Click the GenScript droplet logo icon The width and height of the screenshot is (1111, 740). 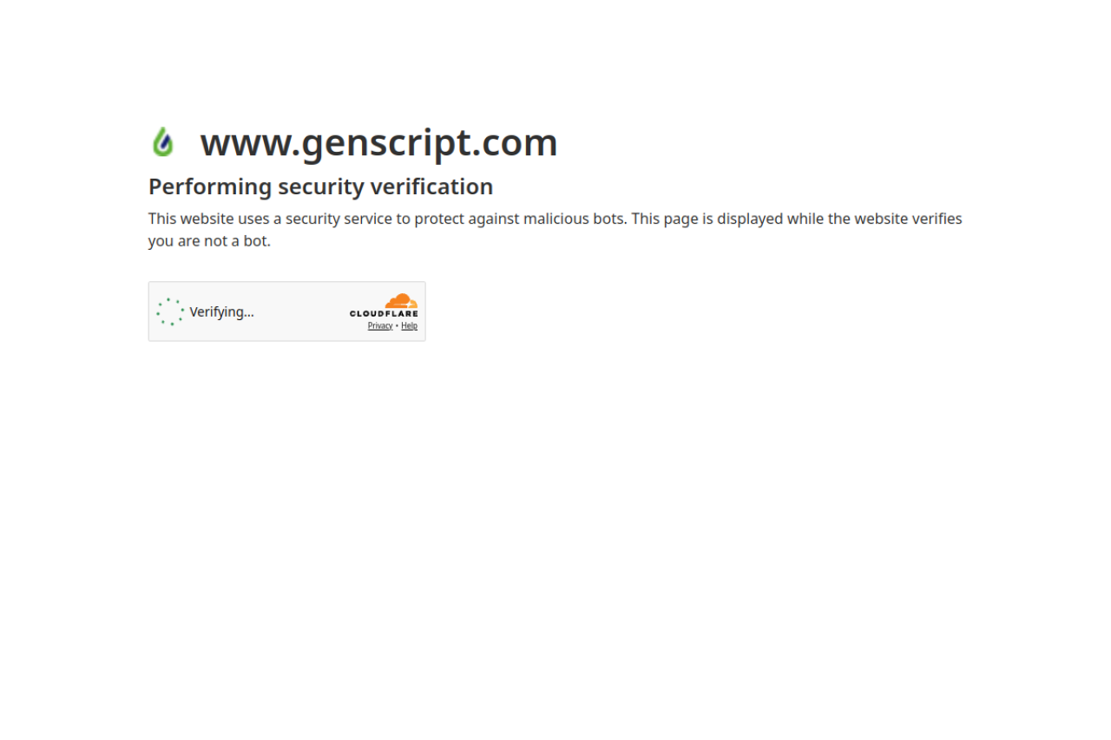(162, 142)
